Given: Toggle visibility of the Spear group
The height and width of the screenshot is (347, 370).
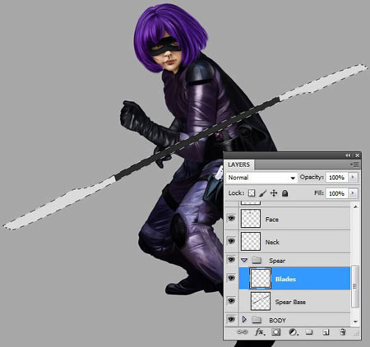Looking at the screenshot, I should tap(232, 259).
